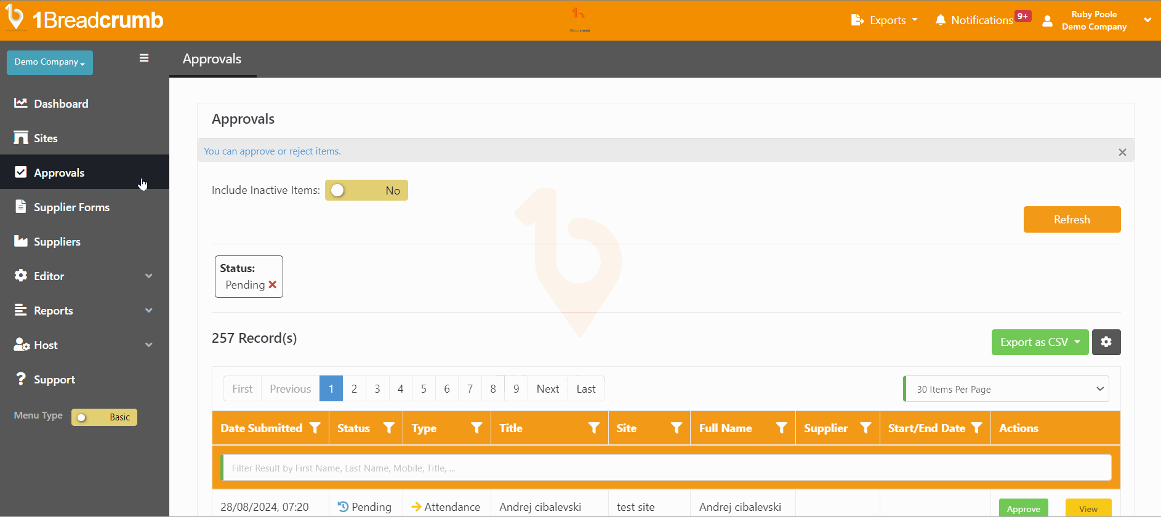The image size is (1161, 517).
Task: Click the table settings gear icon
Action: tap(1106, 342)
